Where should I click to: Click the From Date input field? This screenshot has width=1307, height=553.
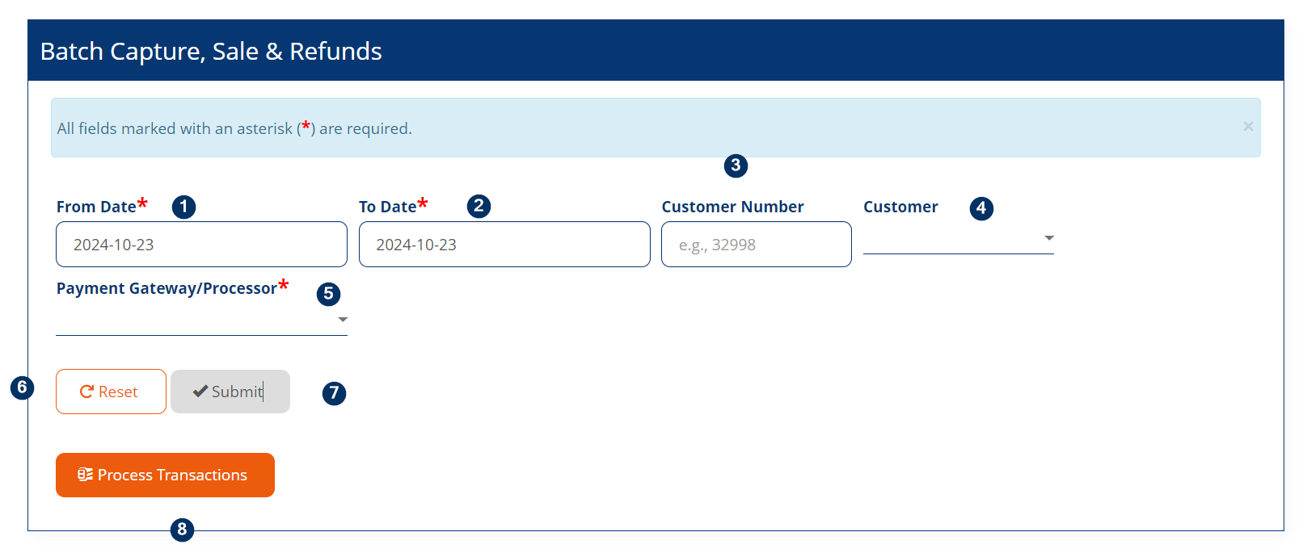click(x=201, y=245)
